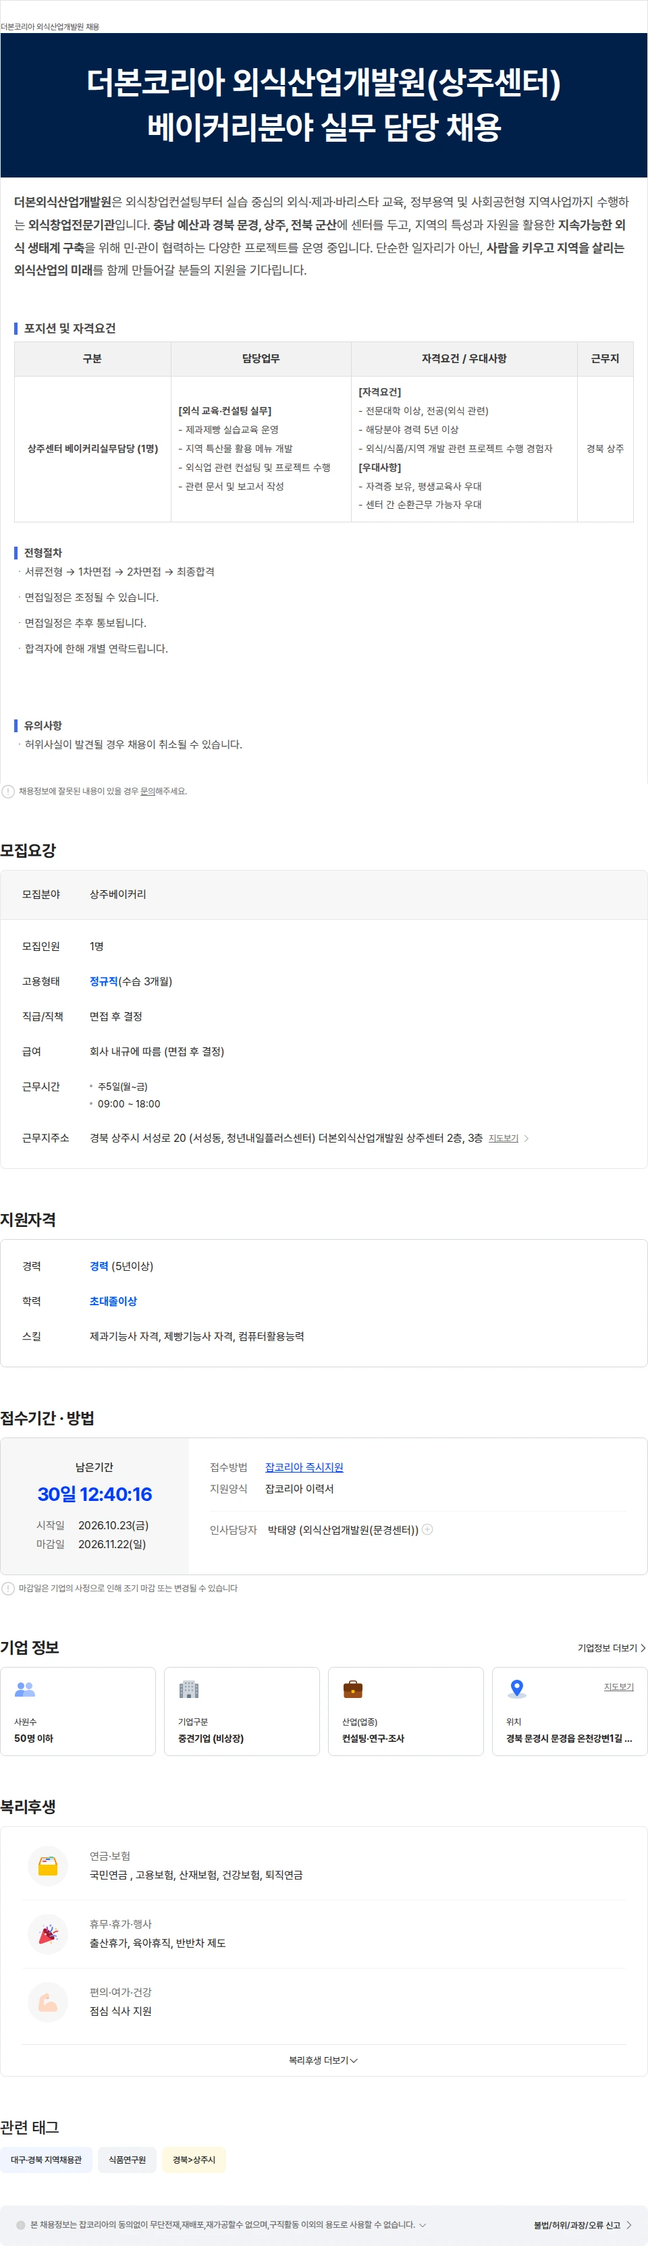Open 지도보기 in the 위치 card
This screenshot has width=648, height=2246.
(619, 1687)
